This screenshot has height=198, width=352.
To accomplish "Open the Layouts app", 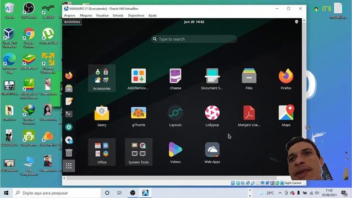I will click(175, 116).
